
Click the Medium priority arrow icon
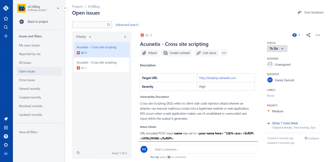pos(269,111)
